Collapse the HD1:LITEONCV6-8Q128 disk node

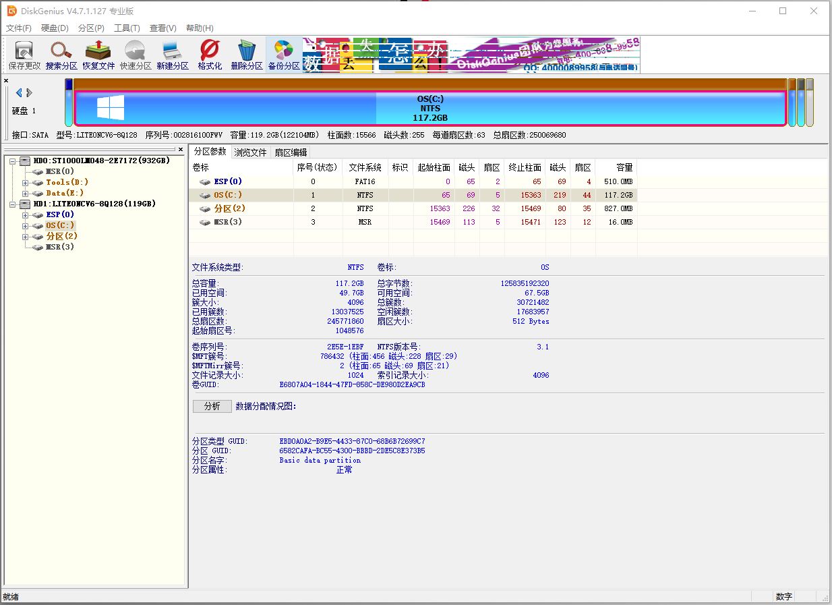pyautogui.click(x=13, y=204)
